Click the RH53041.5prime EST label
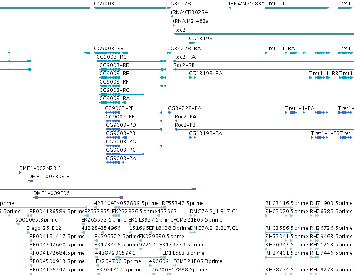The height and width of the screenshot is (276, 354). click(287, 237)
